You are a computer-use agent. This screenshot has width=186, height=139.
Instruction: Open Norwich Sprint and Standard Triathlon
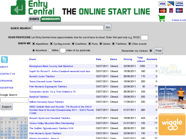click(x=50, y=118)
